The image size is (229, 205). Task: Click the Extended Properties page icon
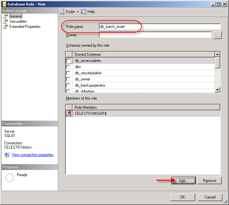point(5,27)
